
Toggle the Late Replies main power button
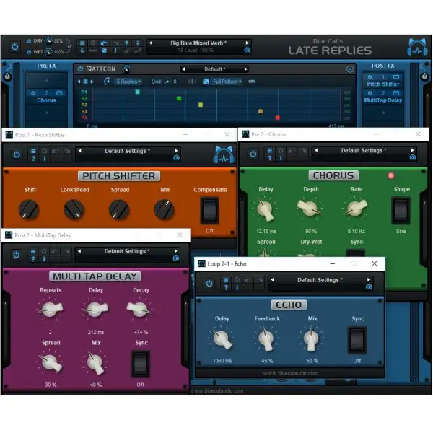[x=15, y=47]
